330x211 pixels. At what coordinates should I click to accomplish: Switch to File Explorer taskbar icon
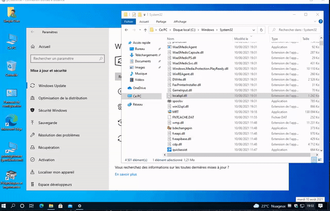tap(51, 206)
